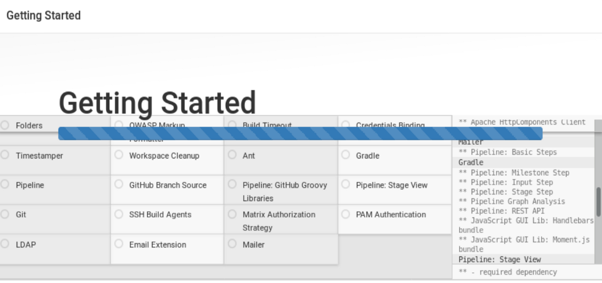Click the status circle beside SSH Build Agents
602x283 pixels.
tap(119, 214)
